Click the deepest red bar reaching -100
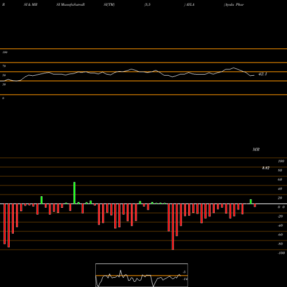 [173, 227]
